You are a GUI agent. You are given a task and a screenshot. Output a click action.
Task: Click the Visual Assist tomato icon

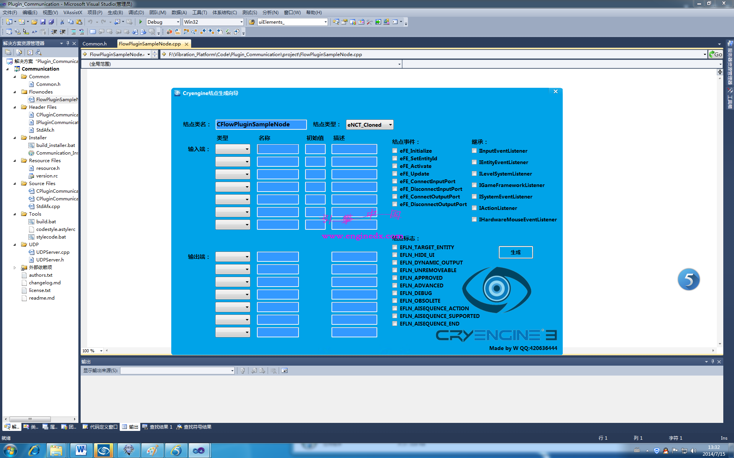pyautogui.click(x=169, y=32)
